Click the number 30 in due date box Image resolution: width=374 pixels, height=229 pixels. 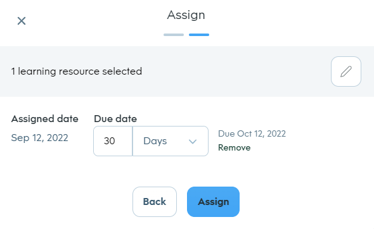pyautogui.click(x=110, y=141)
